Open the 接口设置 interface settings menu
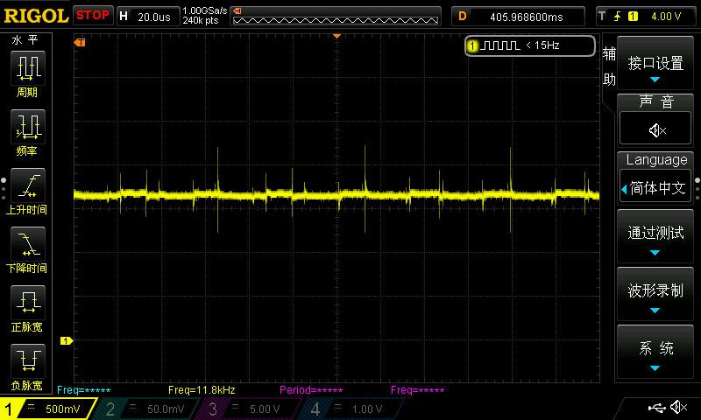This screenshot has height=420, width=701. click(x=655, y=63)
